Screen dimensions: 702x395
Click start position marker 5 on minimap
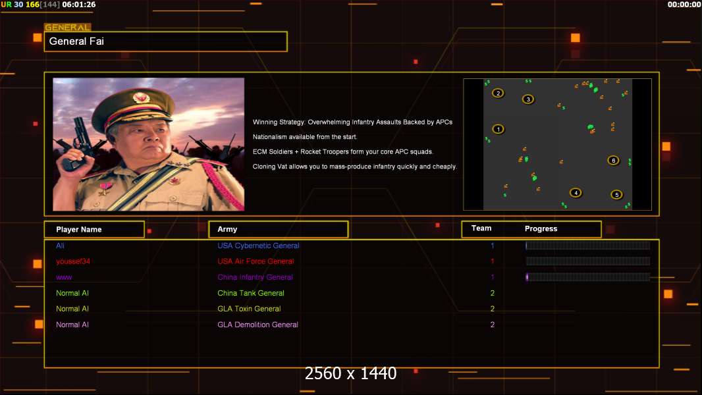click(616, 195)
